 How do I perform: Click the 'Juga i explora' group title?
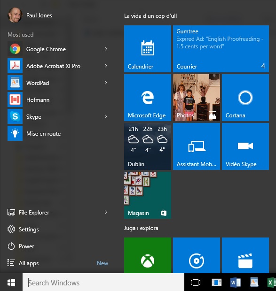pyautogui.click(x=141, y=228)
